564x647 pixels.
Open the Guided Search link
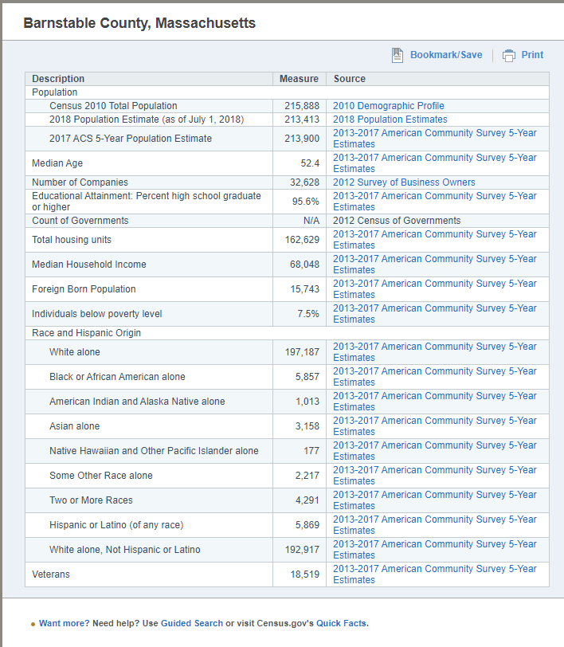pos(192,623)
